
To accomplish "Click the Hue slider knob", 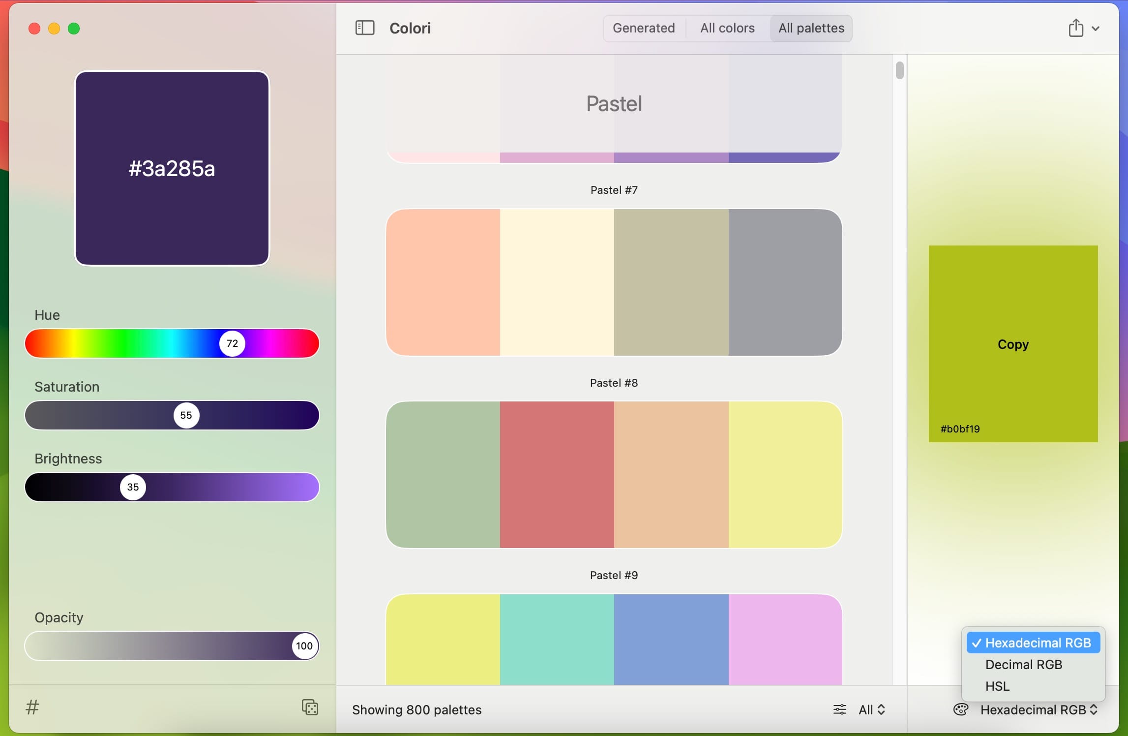I will 232,343.
